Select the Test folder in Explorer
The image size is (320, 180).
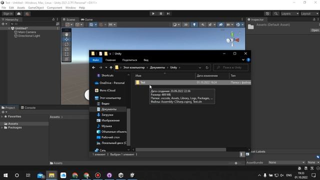(x=193, y=82)
